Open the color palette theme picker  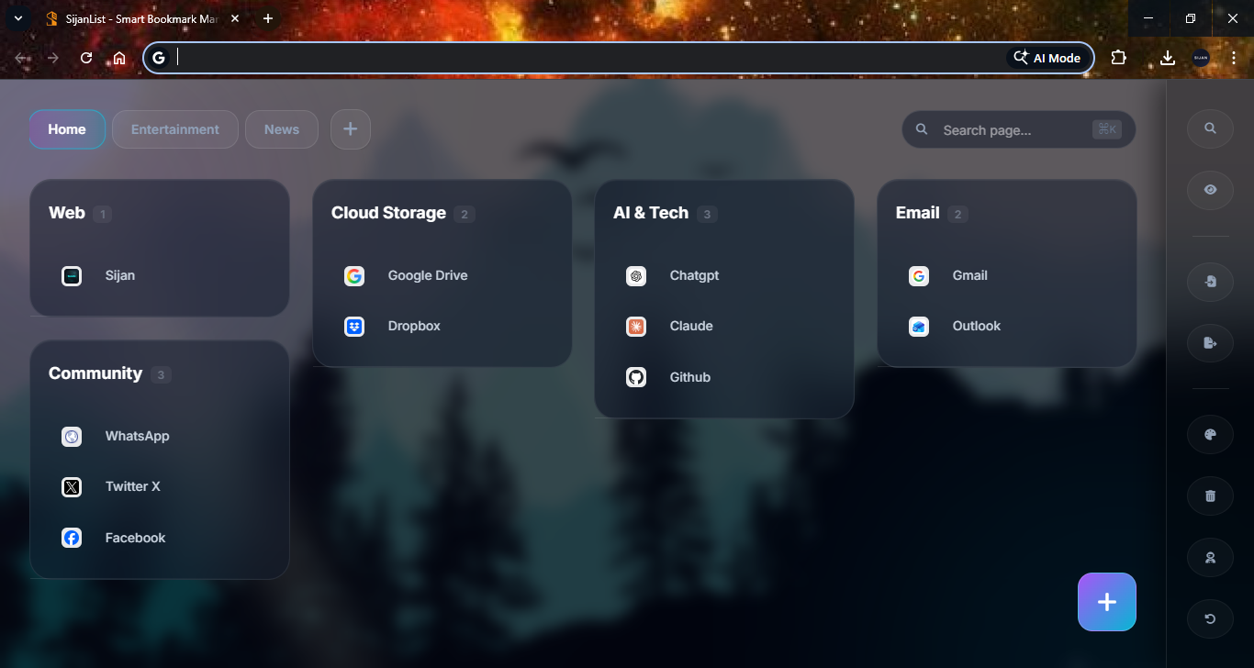[1210, 434]
